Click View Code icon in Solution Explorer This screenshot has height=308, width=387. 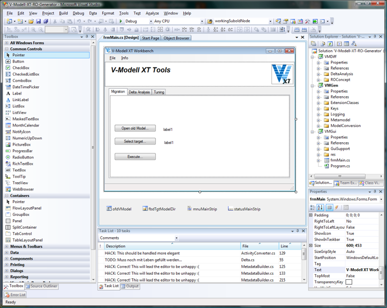pos(339,44)
